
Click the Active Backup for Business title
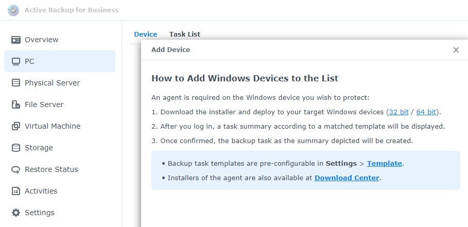click(x=72, y=10)
